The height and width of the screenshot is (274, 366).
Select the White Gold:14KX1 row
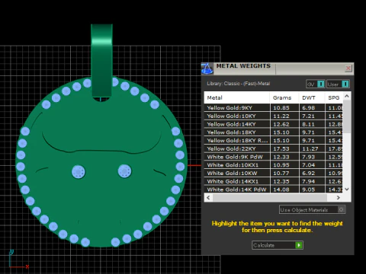tap(273, 181)
